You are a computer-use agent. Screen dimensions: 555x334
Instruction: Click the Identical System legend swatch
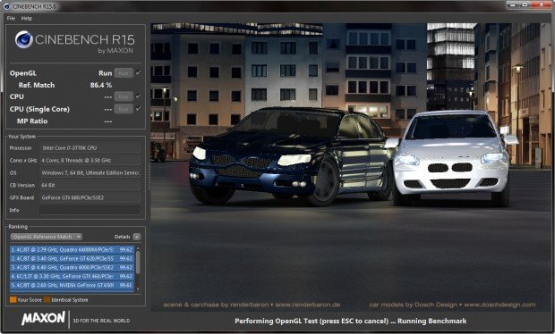(47, 300)
